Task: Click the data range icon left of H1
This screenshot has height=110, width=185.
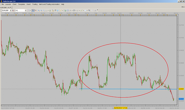Action: [x=13, y=10]
